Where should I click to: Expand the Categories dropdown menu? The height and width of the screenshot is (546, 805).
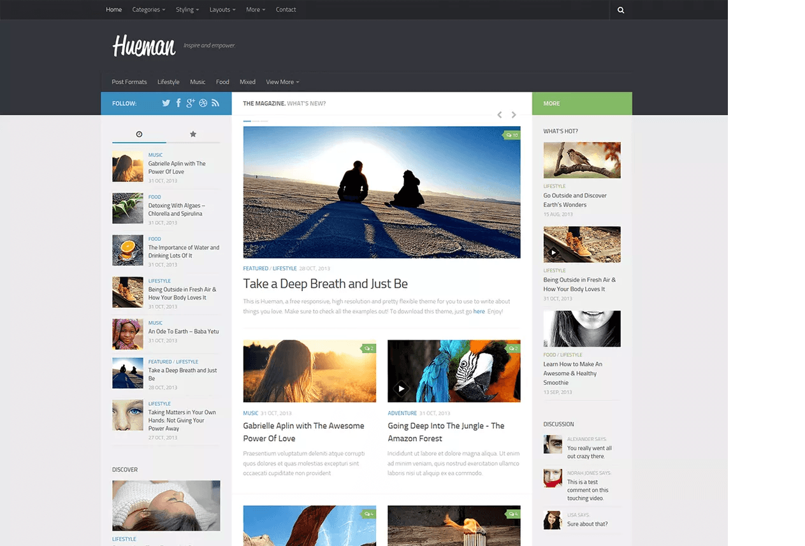click(x=149, y=10)
